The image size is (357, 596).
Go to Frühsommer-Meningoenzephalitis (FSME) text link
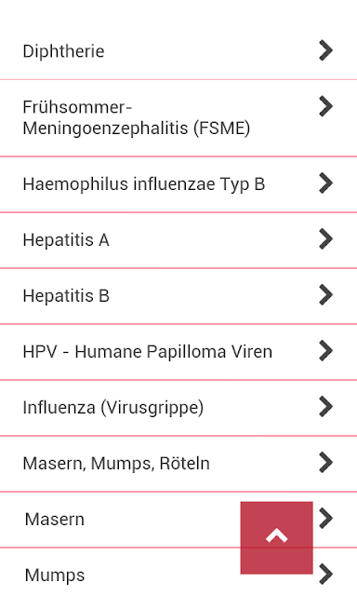pyautogui.click(x=137, y=118)
